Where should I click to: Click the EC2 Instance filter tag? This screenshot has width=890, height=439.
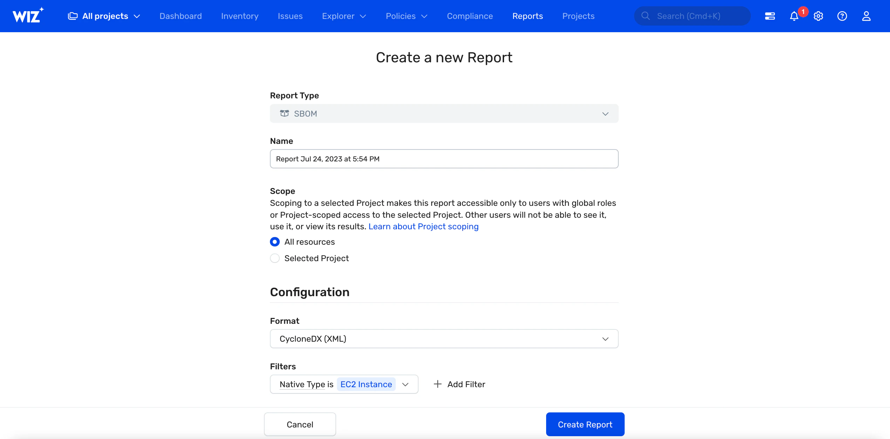(x=366, y=384)
